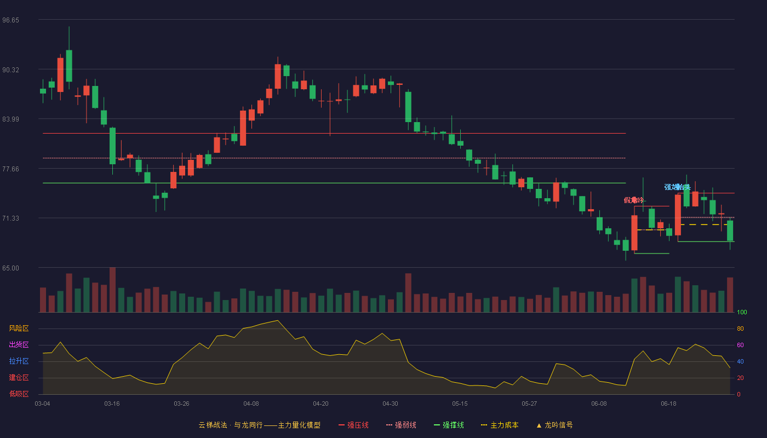The width and height of the screenshot is (767, 438).
Task: Select the 风险区 zone label
Action: [x=19, y=328]
